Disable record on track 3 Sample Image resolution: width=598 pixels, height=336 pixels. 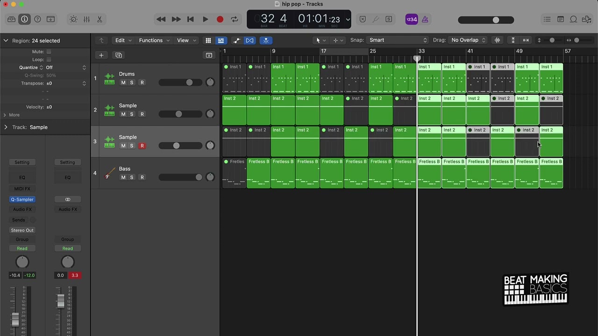tap(142, 146)
